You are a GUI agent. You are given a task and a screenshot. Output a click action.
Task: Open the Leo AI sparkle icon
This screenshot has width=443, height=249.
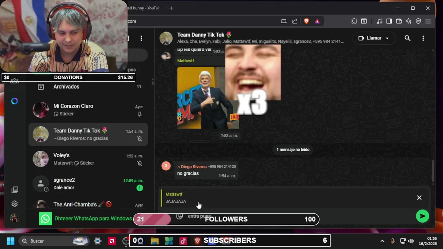tap(408, 21)
